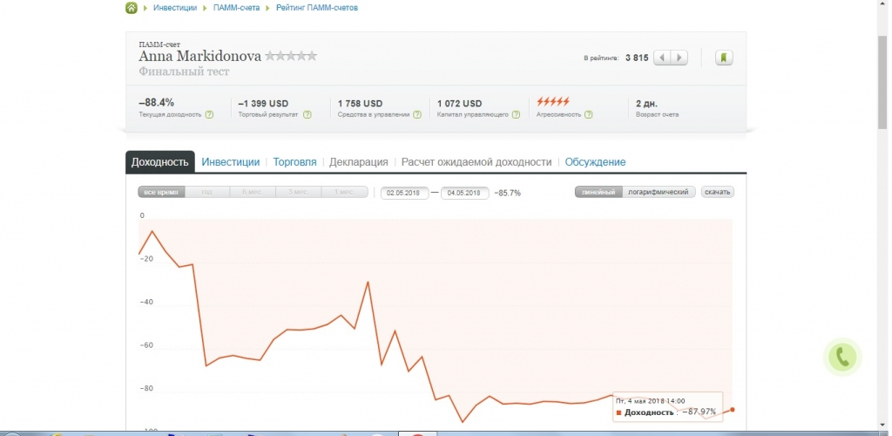This screenshot has height=436, width=892.
Task: Bookmark this PAMM account
Action: coord(724,58)
